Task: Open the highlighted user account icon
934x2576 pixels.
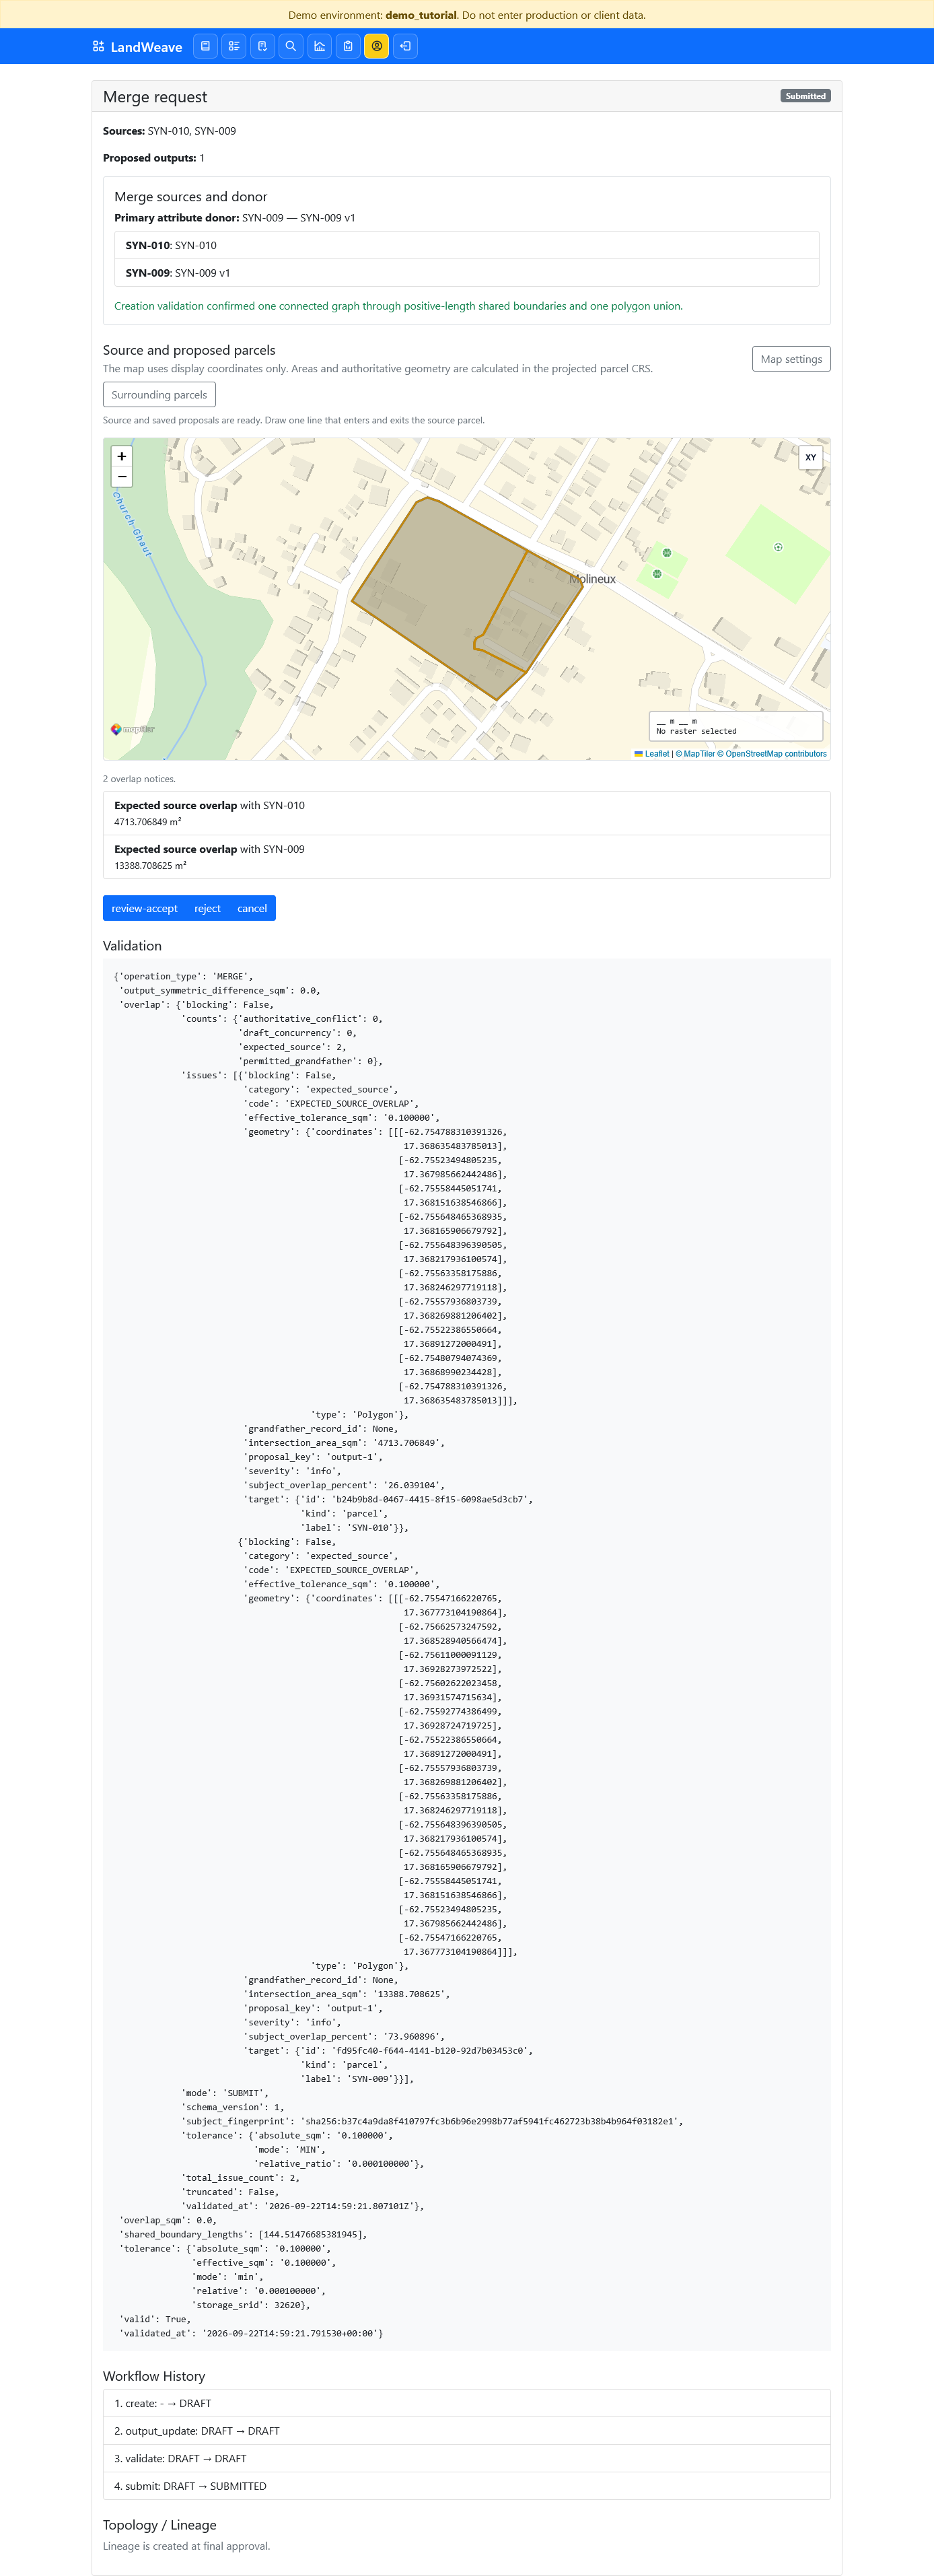Action: coord(377,46)
